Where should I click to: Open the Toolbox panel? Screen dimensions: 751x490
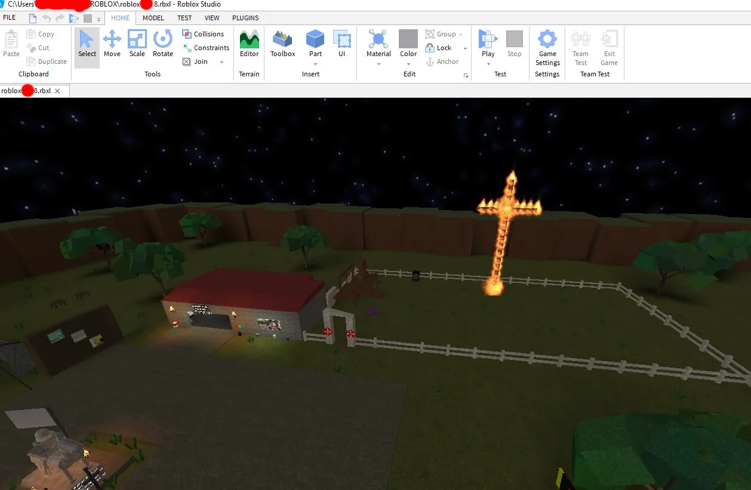(282, 45)
